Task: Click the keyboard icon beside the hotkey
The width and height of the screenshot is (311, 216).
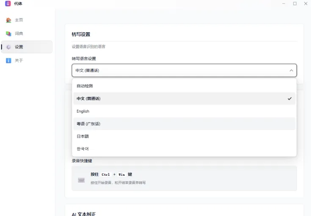Action: (x=81, y=180)
